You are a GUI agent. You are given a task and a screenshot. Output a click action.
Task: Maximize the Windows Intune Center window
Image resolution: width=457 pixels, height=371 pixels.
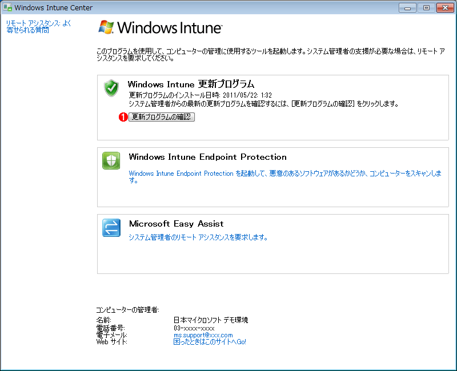(x=426, y=8)
